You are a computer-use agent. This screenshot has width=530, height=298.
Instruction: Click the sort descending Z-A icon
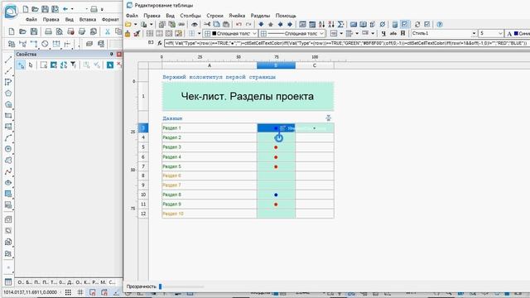click(331, 24)
